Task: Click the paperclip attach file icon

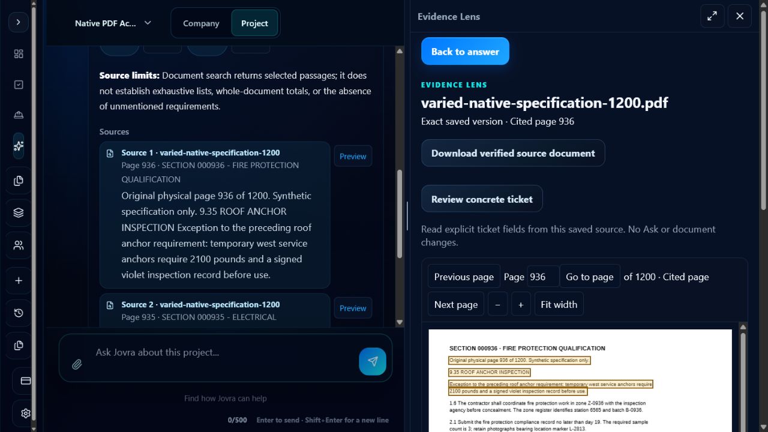Action: tap(77, 364)
